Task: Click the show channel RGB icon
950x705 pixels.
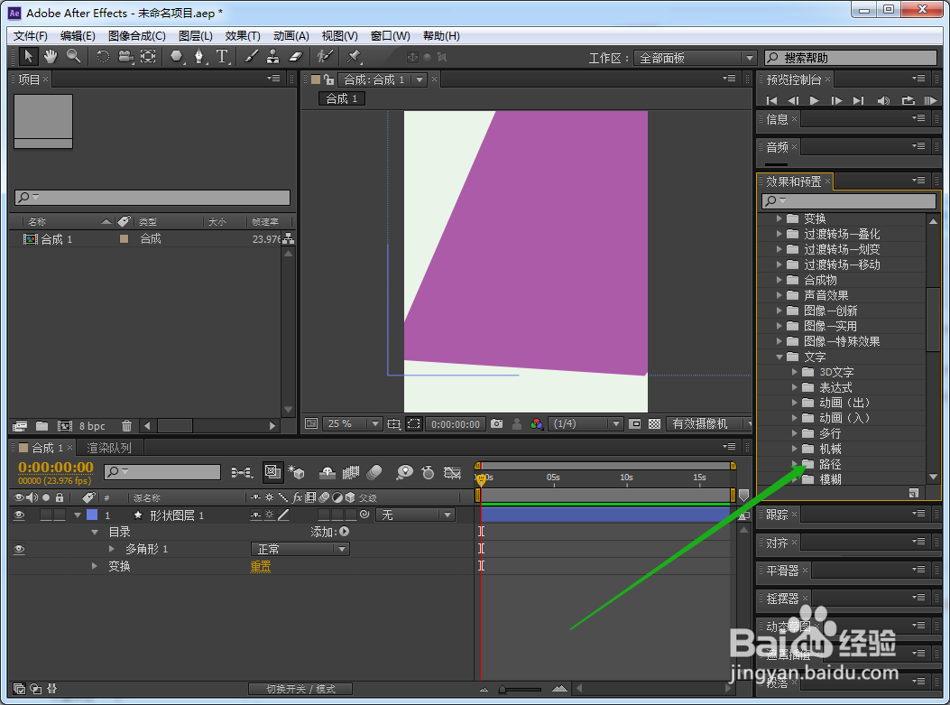Action: click(x=536, y=423)
